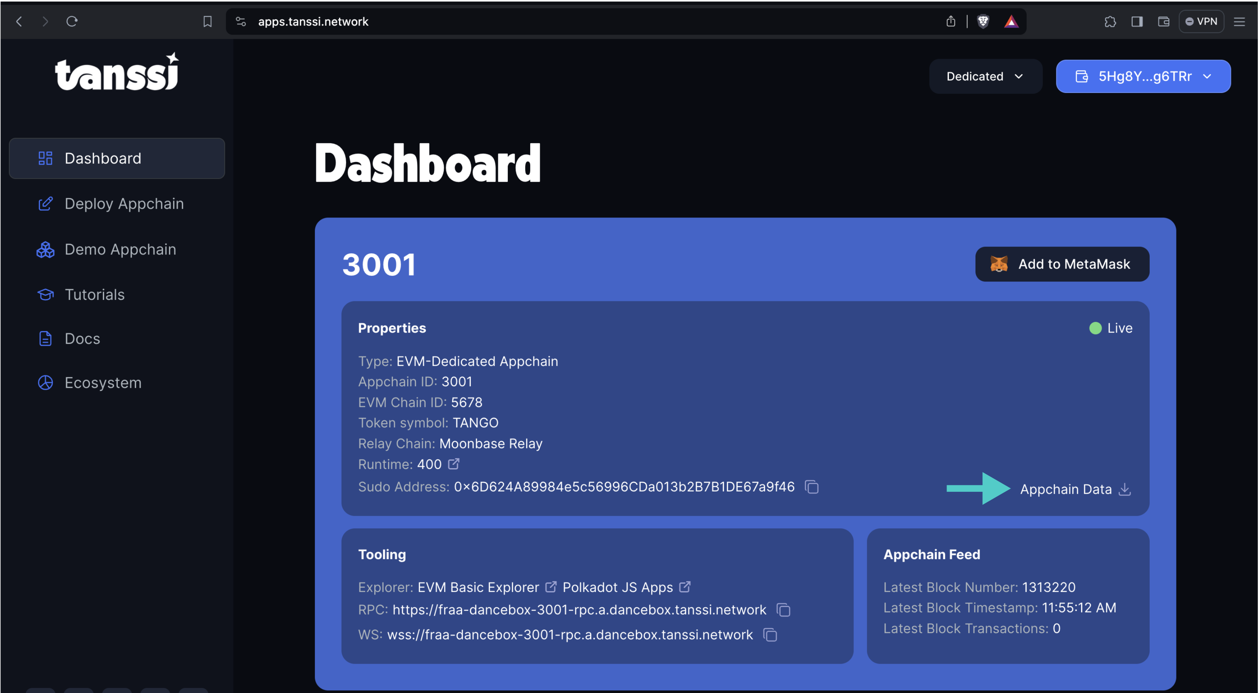The height and width of the screenshot is (693, 1258).
Task: Select the Tutorials menu item
Action: point(94,294)
